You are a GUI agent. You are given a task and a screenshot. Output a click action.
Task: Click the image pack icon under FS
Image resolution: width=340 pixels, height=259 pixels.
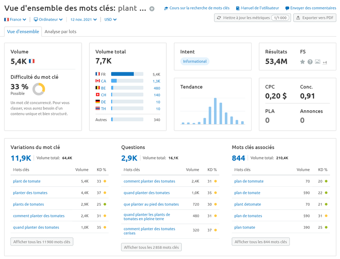pos(317,62)
